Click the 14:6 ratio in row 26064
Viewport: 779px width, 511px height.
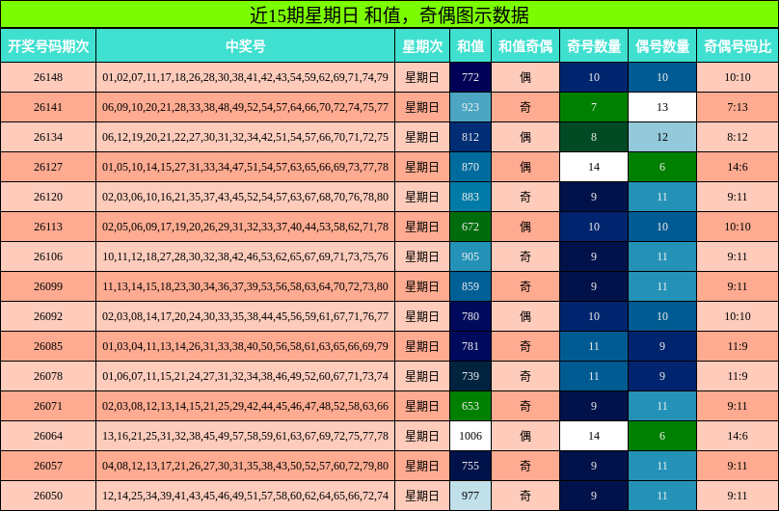[x=738, y=436]
